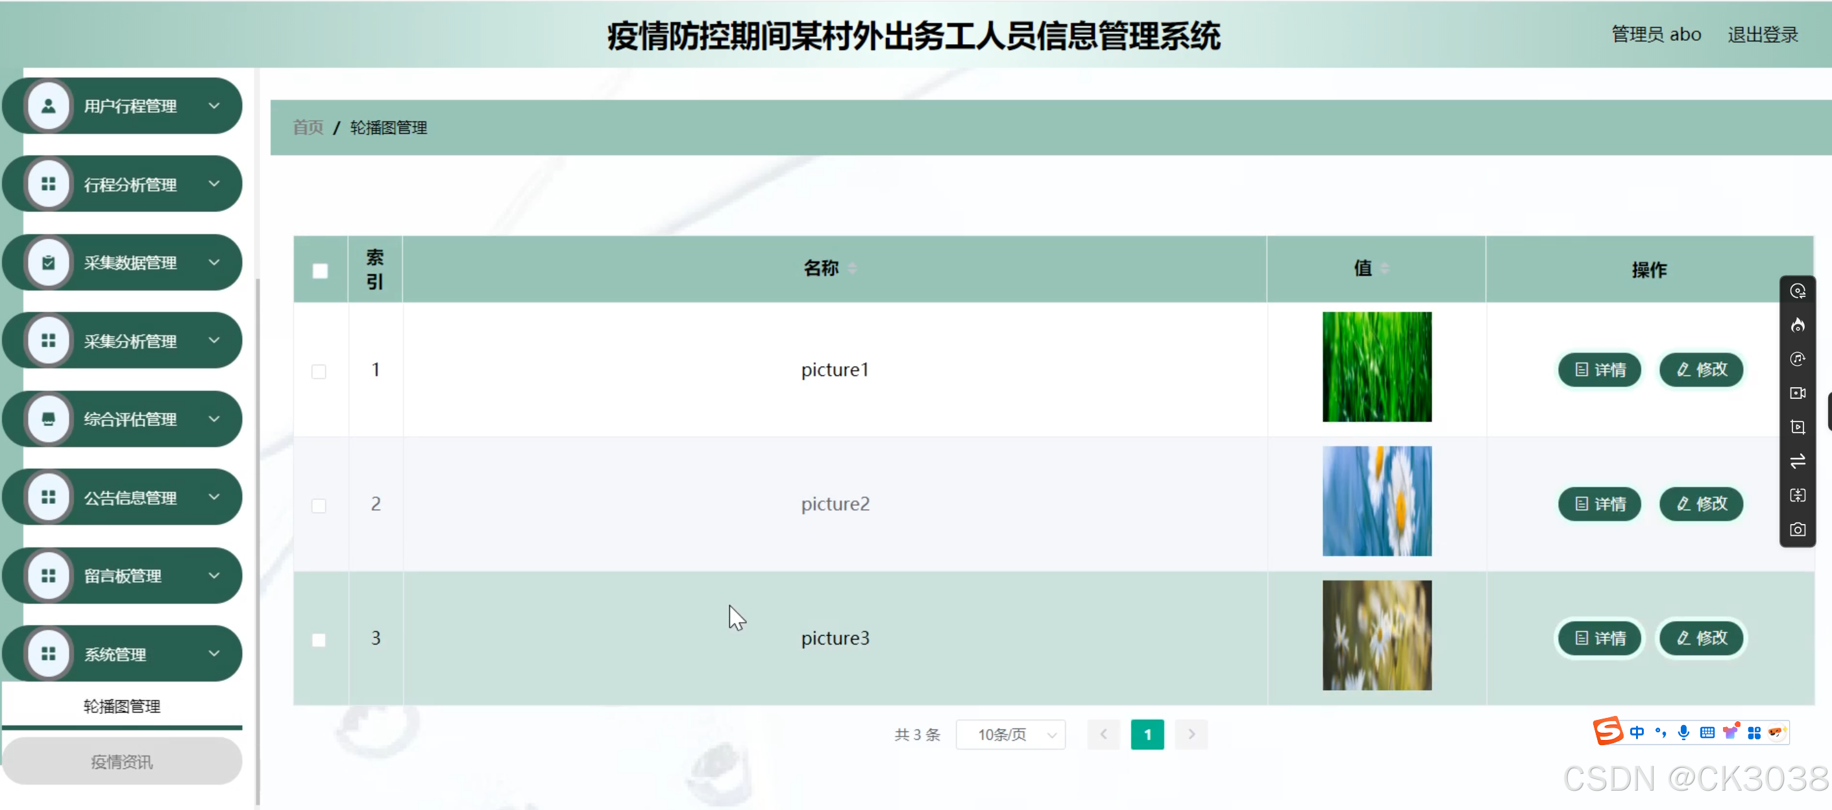Click the Sogou microphone input icon
1832x810 pixels.
pyautogui.click(x=1683, y=733)
